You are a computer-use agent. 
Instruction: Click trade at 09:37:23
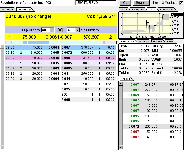(x=153, y=90)
